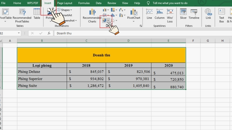Select the '2018' header cell
Viewport: 232px width, 130px height.
coord(86,65)
